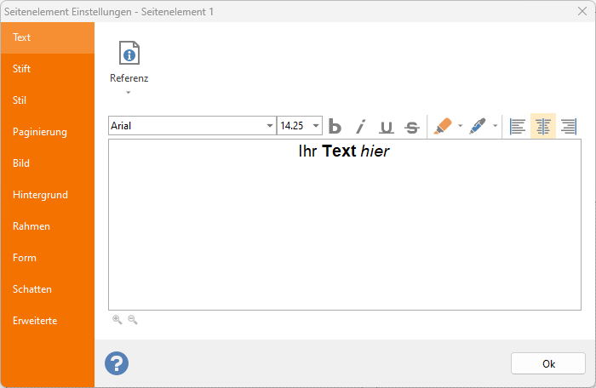Click the highlighter text background icon
The width and height of the screenshot is (596, 388).
tap(443, 126)
